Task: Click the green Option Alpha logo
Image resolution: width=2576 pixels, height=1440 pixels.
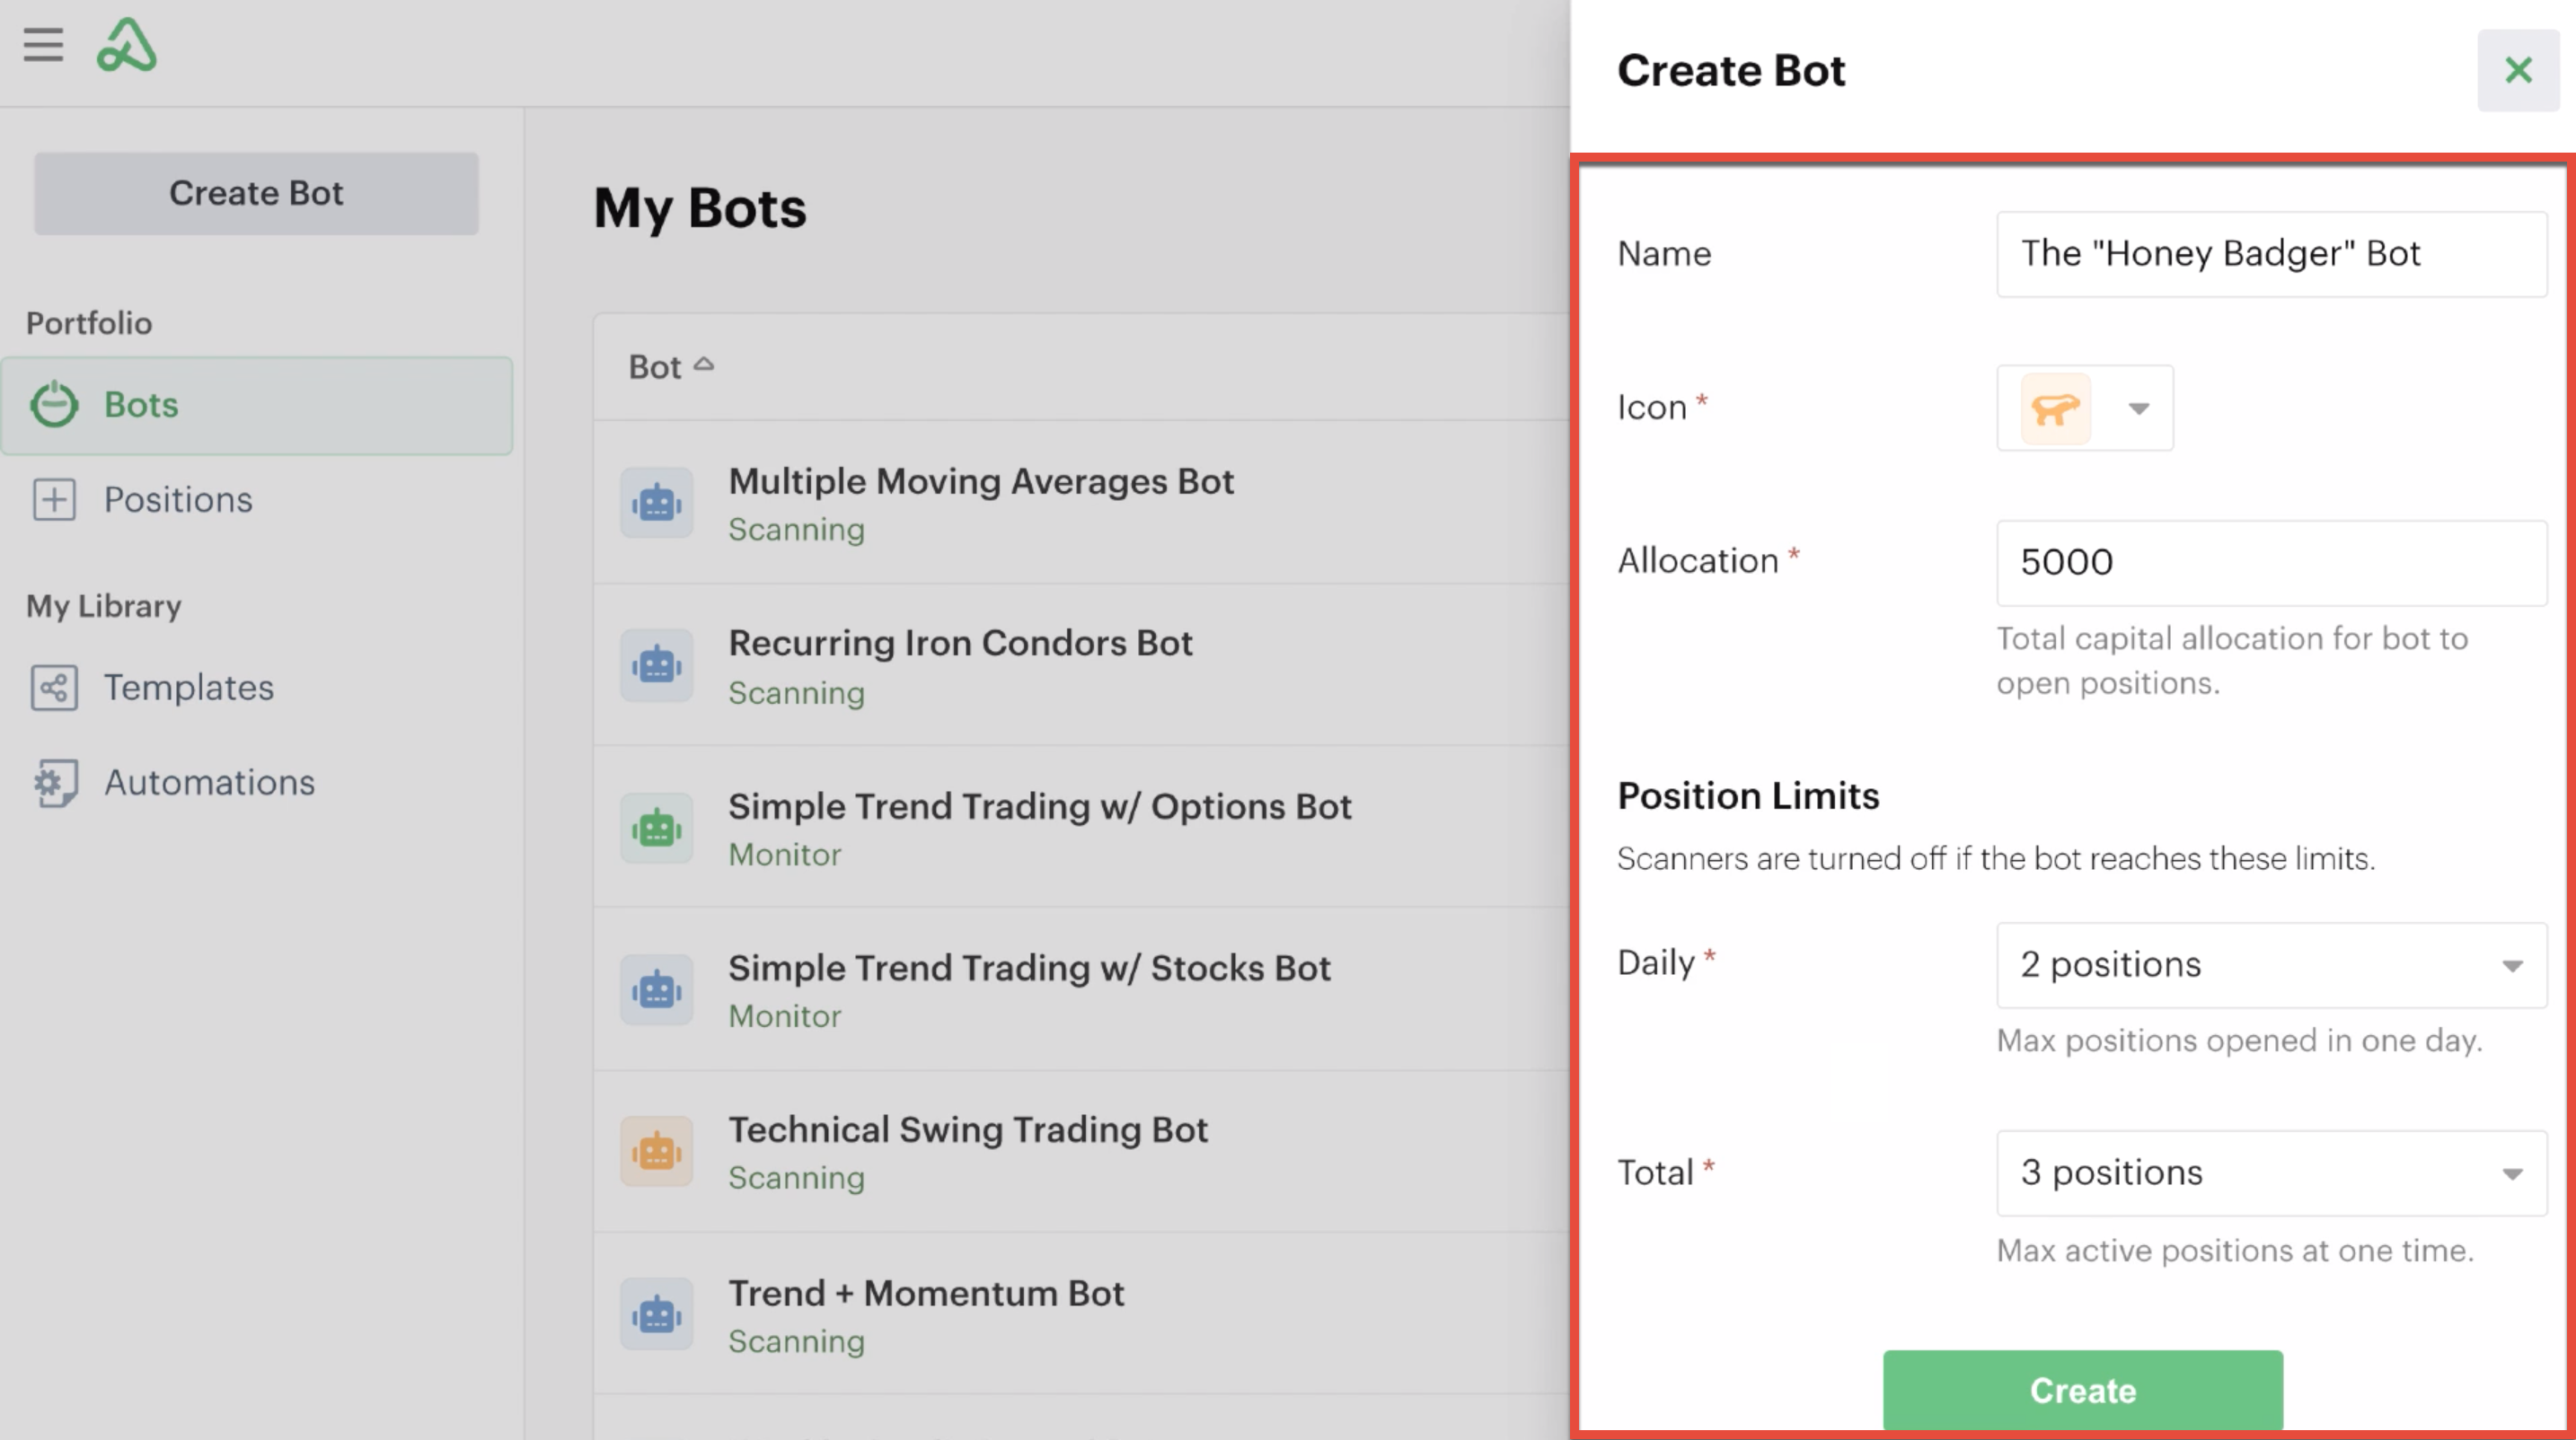Action: click(126, 45)
